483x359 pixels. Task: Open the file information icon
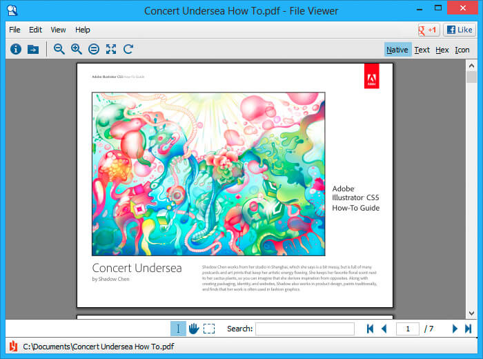point(16,49)
